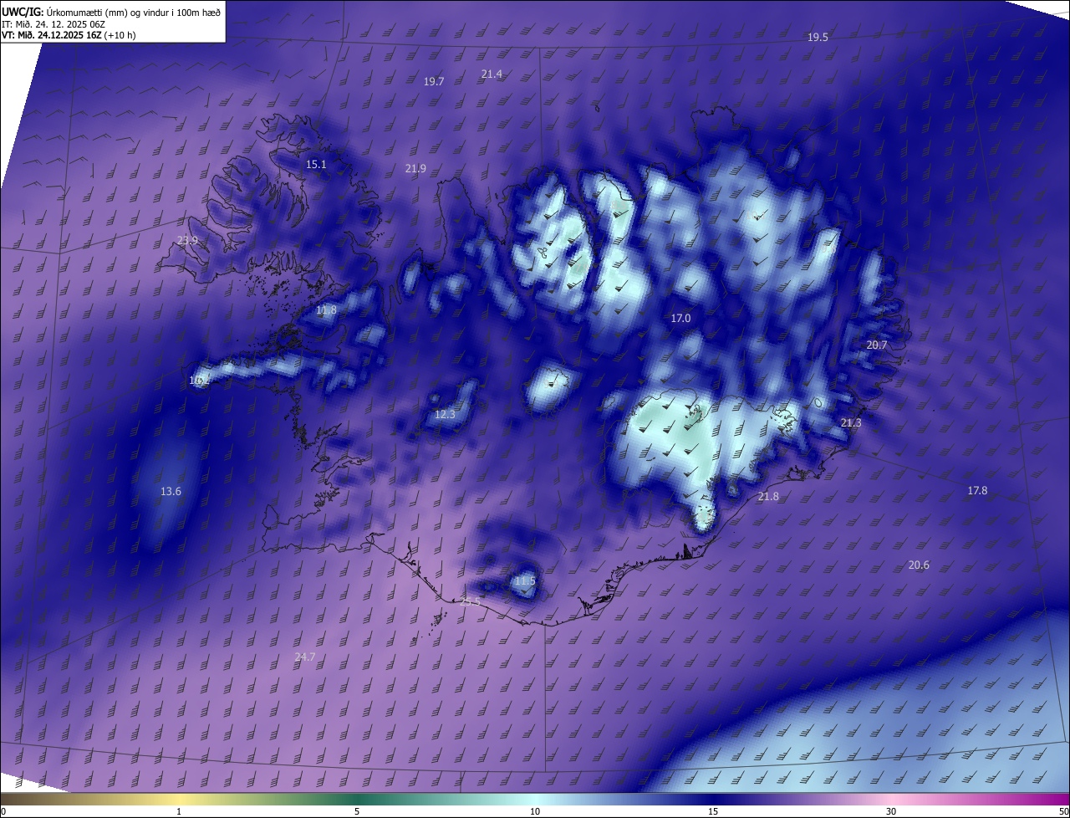Click the 11.5 value near the south coast
Screen dimensions: 1070x818
(x=524, y=581)
